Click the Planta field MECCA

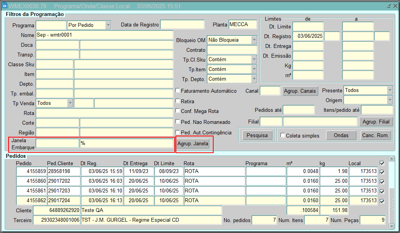(242, 24)
